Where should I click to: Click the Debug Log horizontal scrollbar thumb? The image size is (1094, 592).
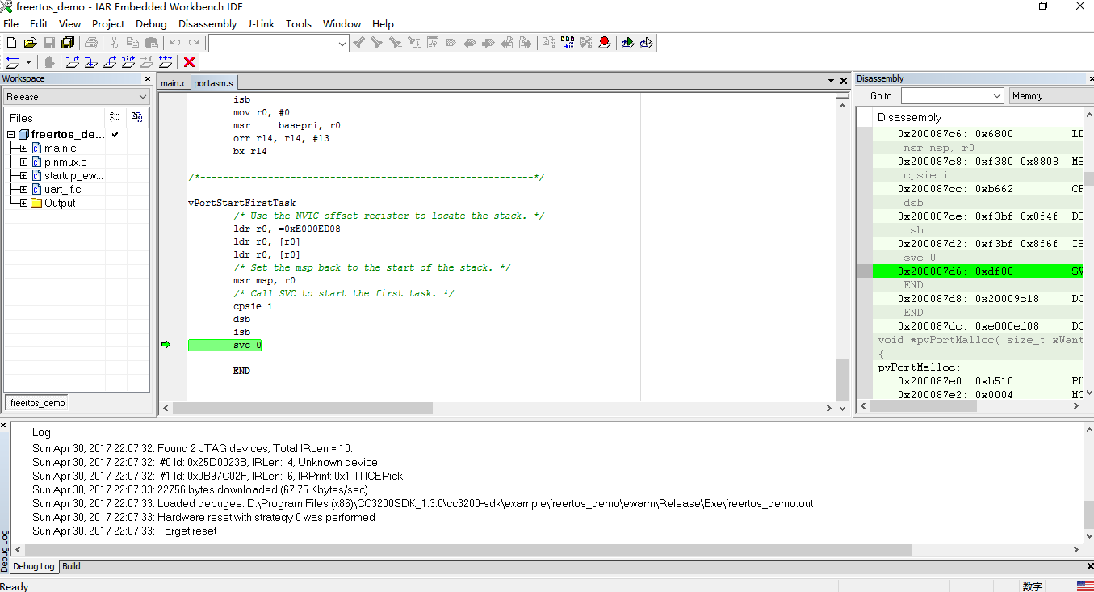tap(467, 549)
